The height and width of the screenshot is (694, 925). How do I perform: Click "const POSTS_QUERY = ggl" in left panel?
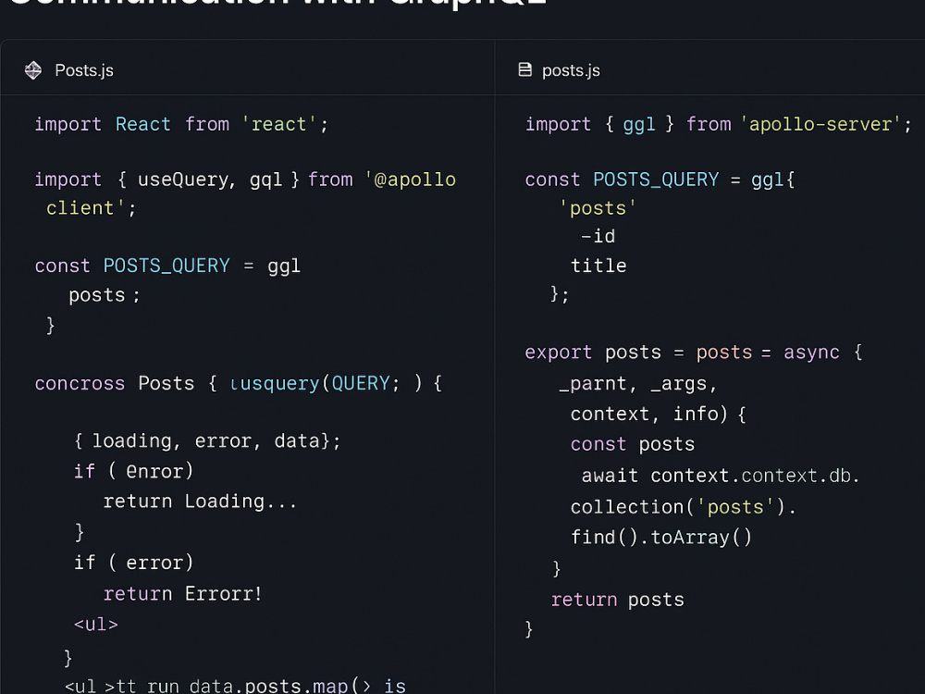pos(167,266)
